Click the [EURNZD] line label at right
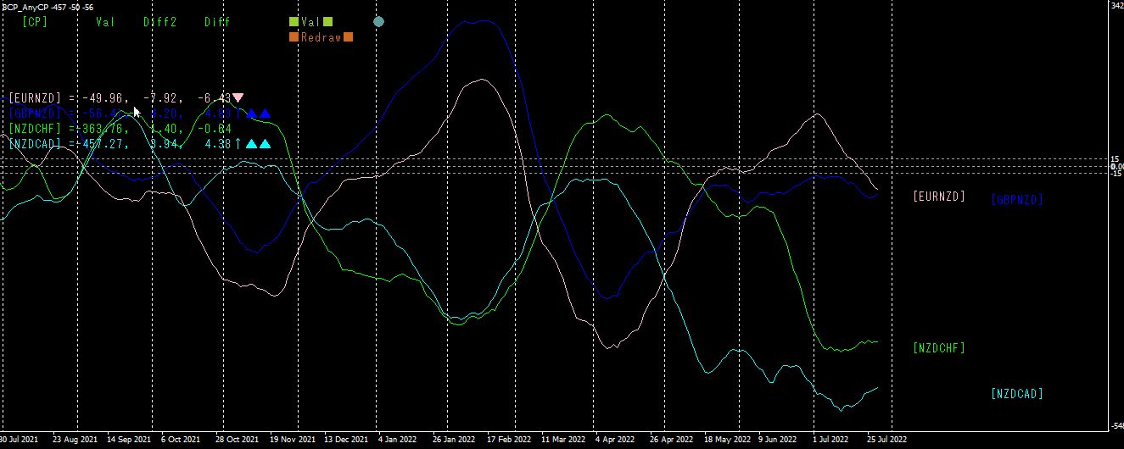Viewport: 1124px width, 449px height. [939, 197]
